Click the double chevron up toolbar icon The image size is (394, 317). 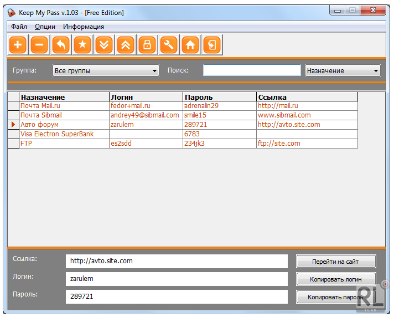point(126,45)
